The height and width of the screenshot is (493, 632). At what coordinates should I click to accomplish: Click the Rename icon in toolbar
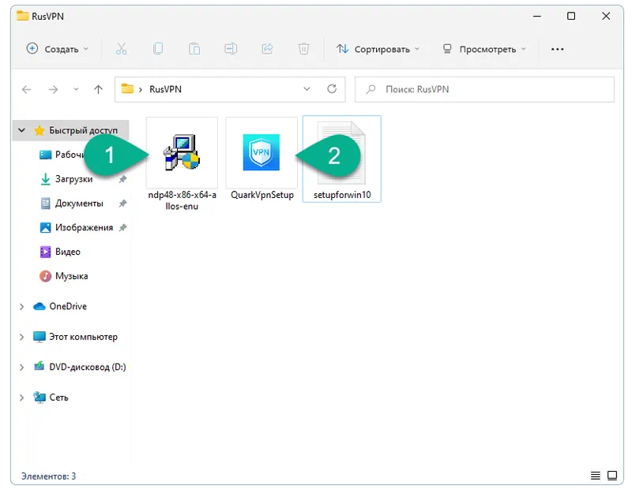click(x=231, y=49)
